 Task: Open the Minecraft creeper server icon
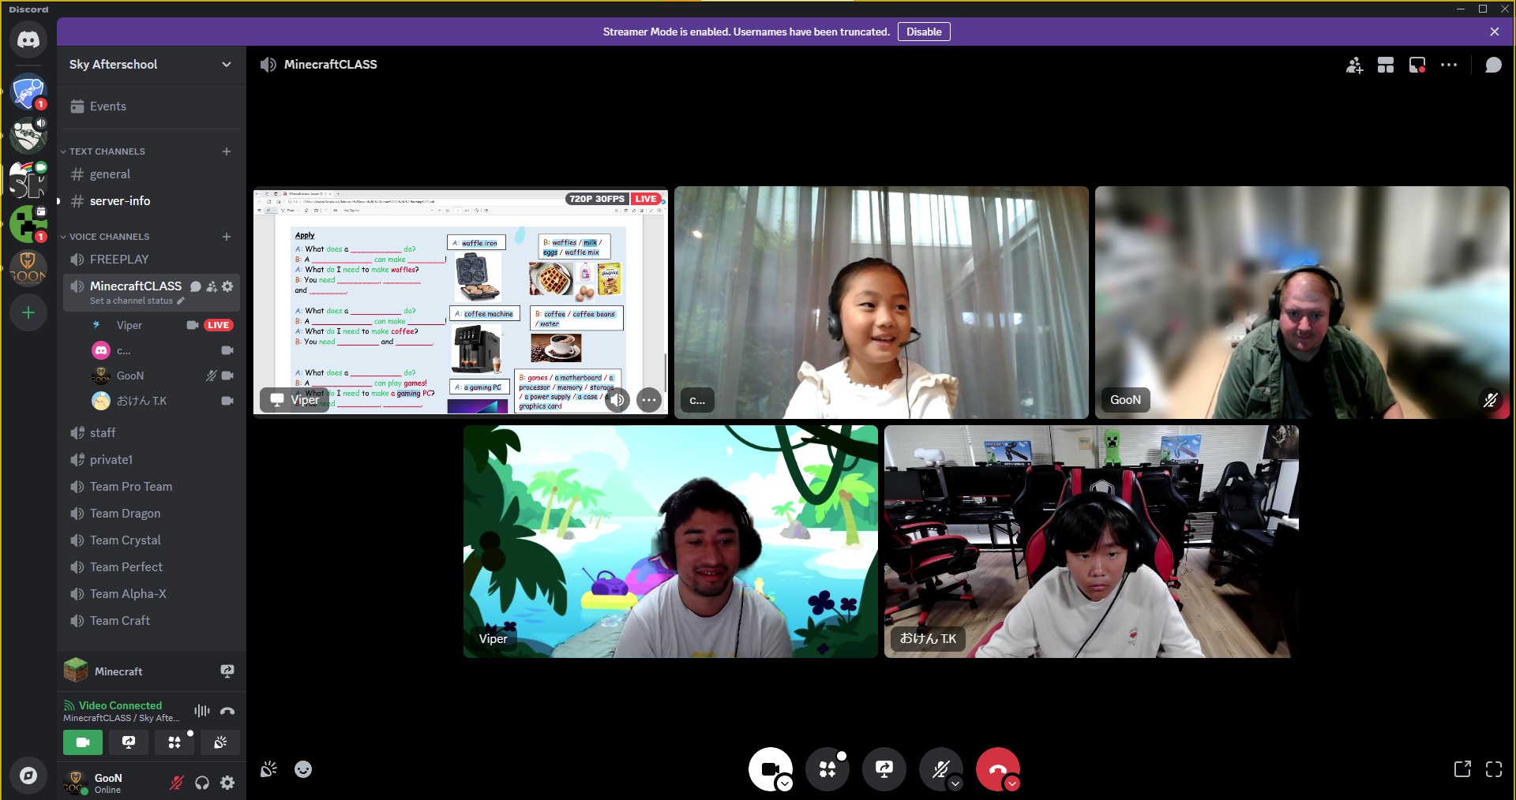28,224
